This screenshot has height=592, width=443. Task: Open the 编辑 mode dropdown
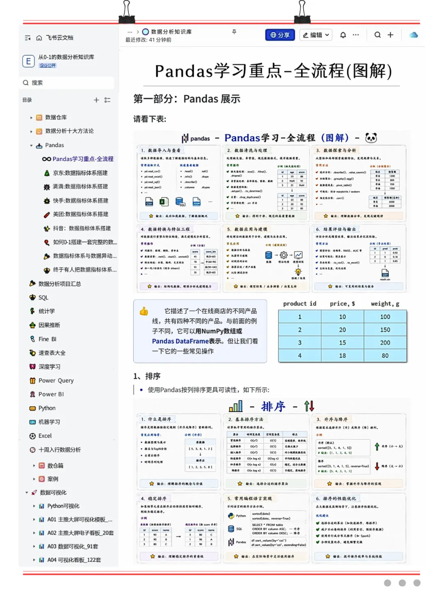pos(316,35)
